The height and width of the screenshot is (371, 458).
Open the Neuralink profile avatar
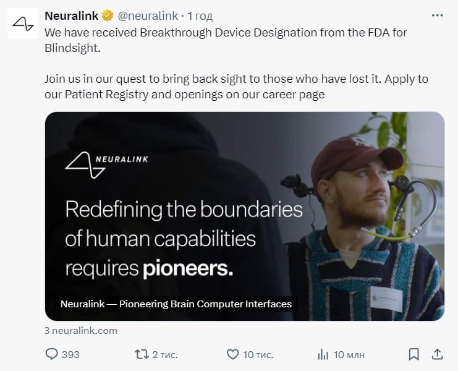(x=23, y=24)
